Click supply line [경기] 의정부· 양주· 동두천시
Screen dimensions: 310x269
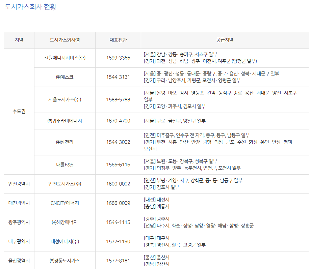tap(192, 168)
